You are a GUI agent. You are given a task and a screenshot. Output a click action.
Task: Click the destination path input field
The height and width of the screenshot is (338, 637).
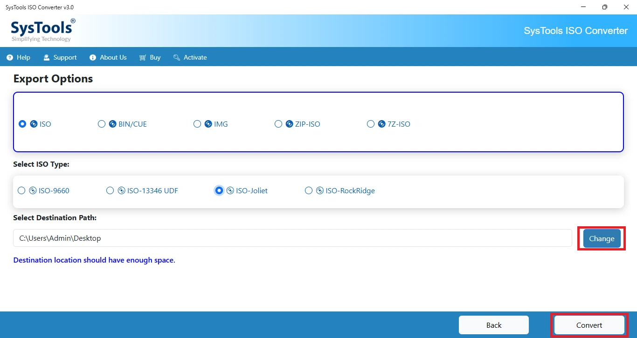coord(292,238)
